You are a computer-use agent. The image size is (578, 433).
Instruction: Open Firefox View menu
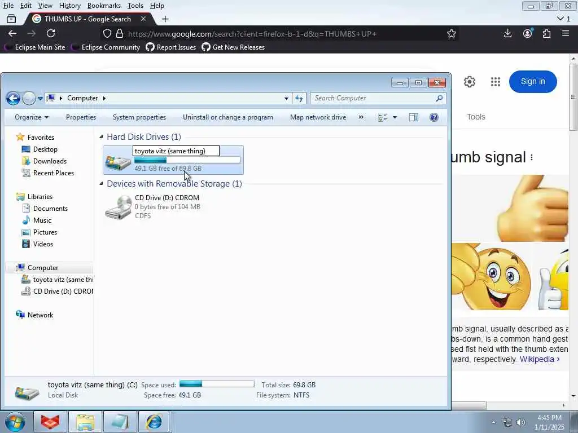point(45,6)
